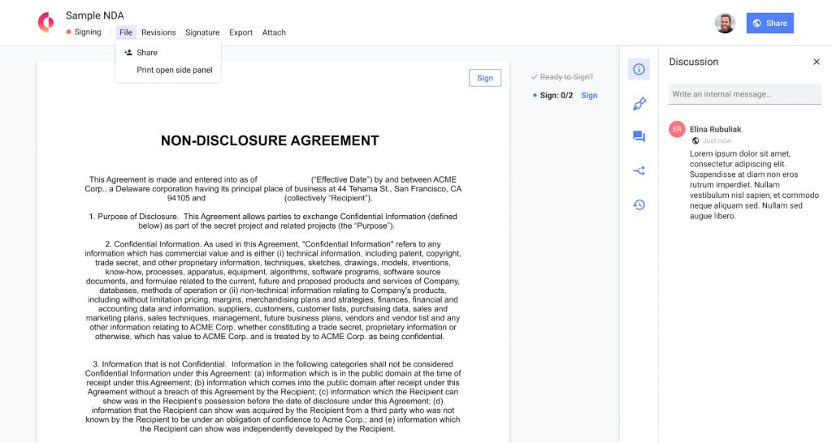Click the Sample NDA document title

pos(94,15)
